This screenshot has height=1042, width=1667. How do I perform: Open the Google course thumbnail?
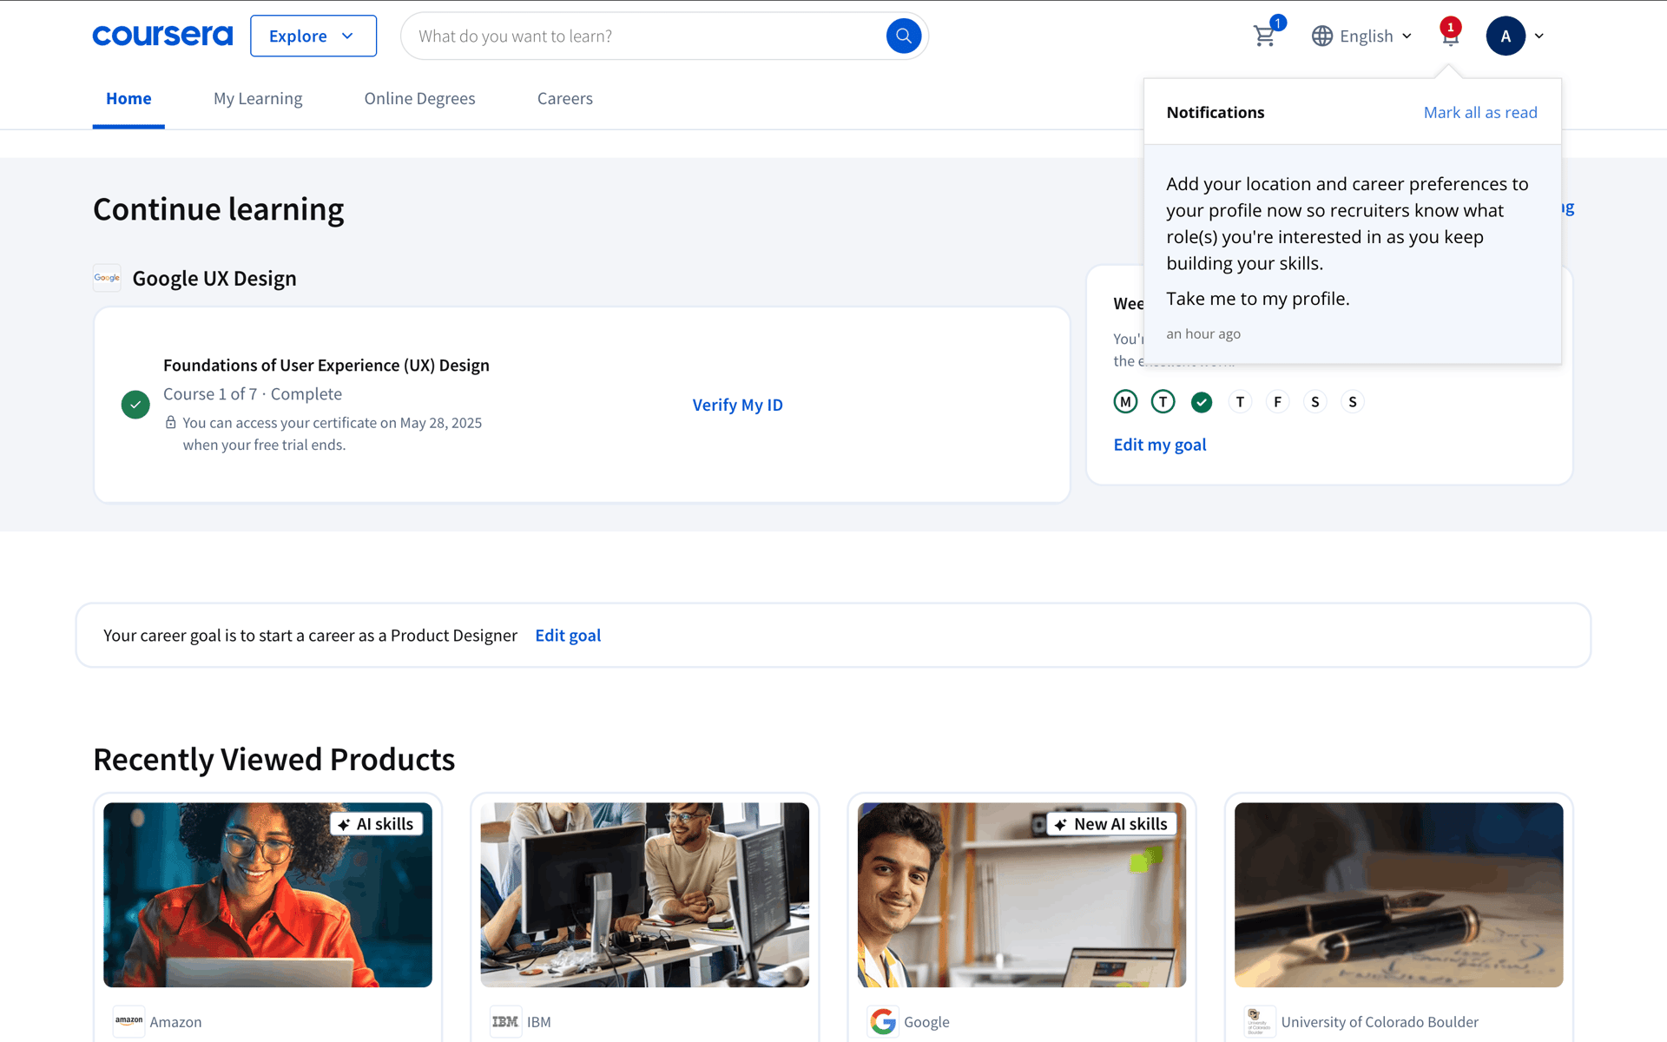click(1022, 894)
